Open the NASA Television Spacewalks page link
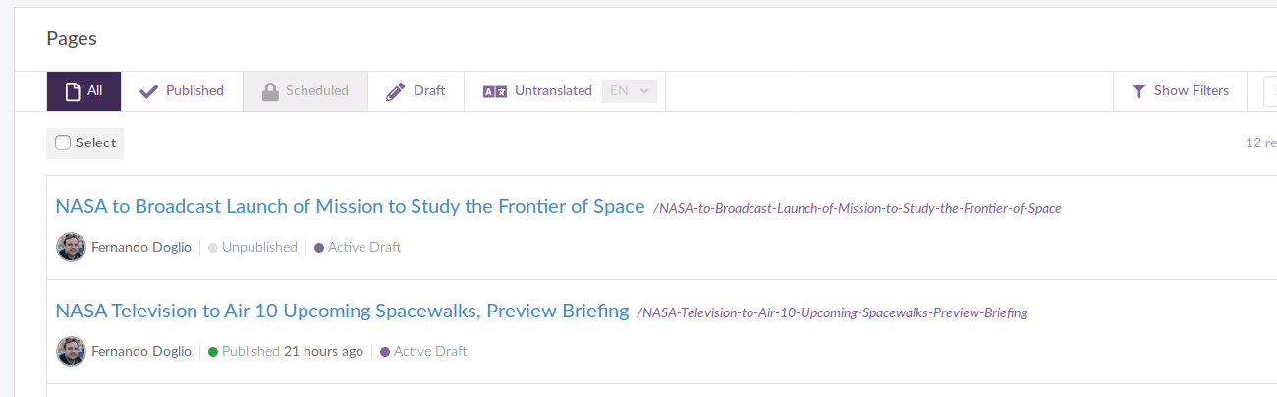This screenshot has width=1277, height=397. pos(342,311)
